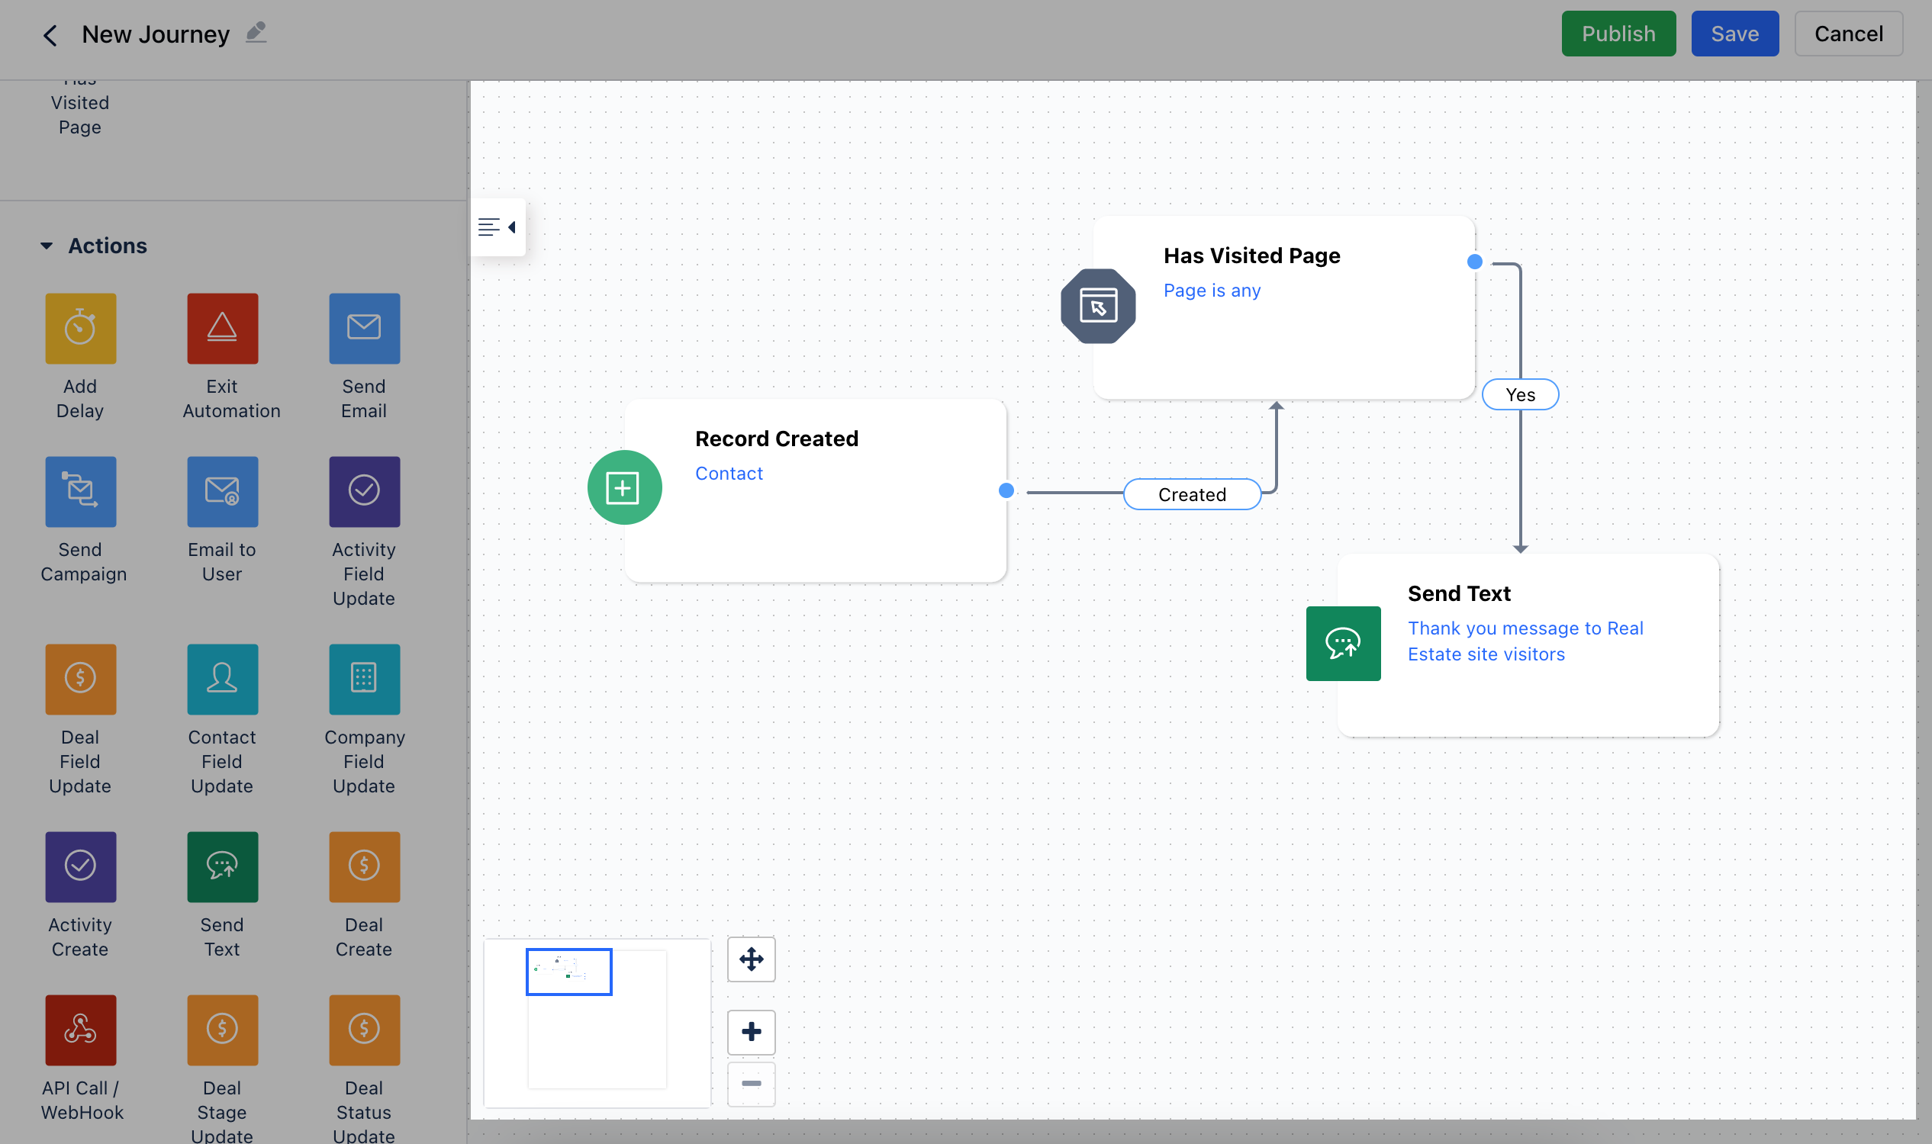Viewport: 1932px width, 1144px height.
Task: Click the "Page is any" condition link
Action: point(1211,291)
